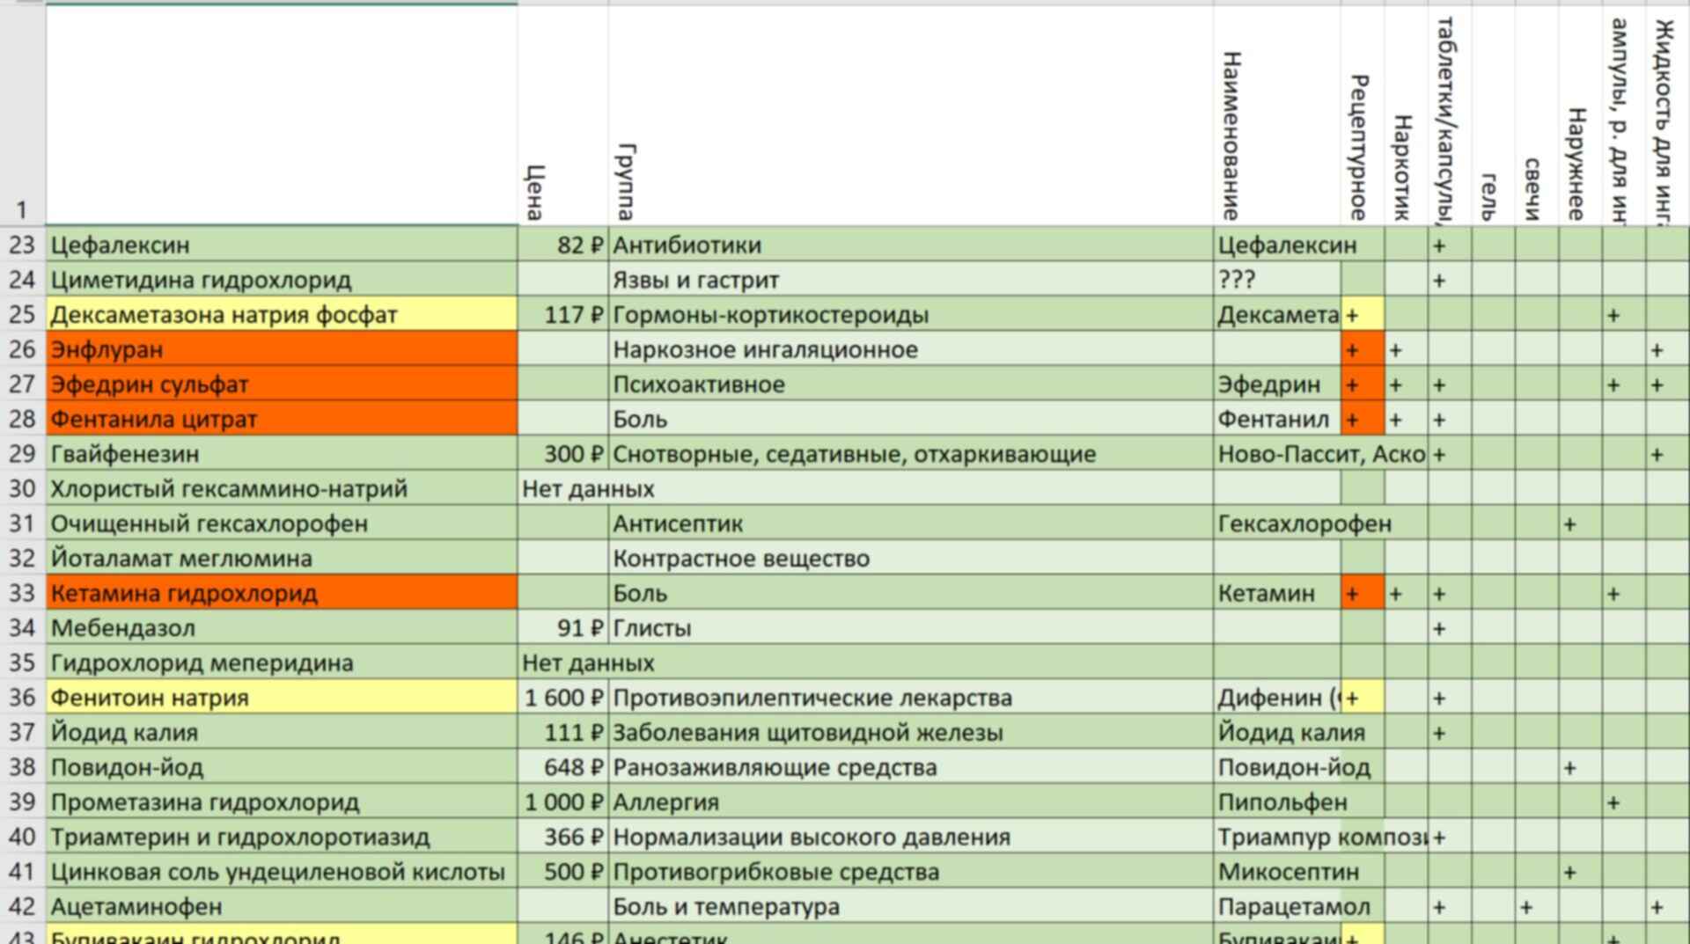Select the orange Энфлуран cell
The image size is (1690, 944).
point(282,349)
